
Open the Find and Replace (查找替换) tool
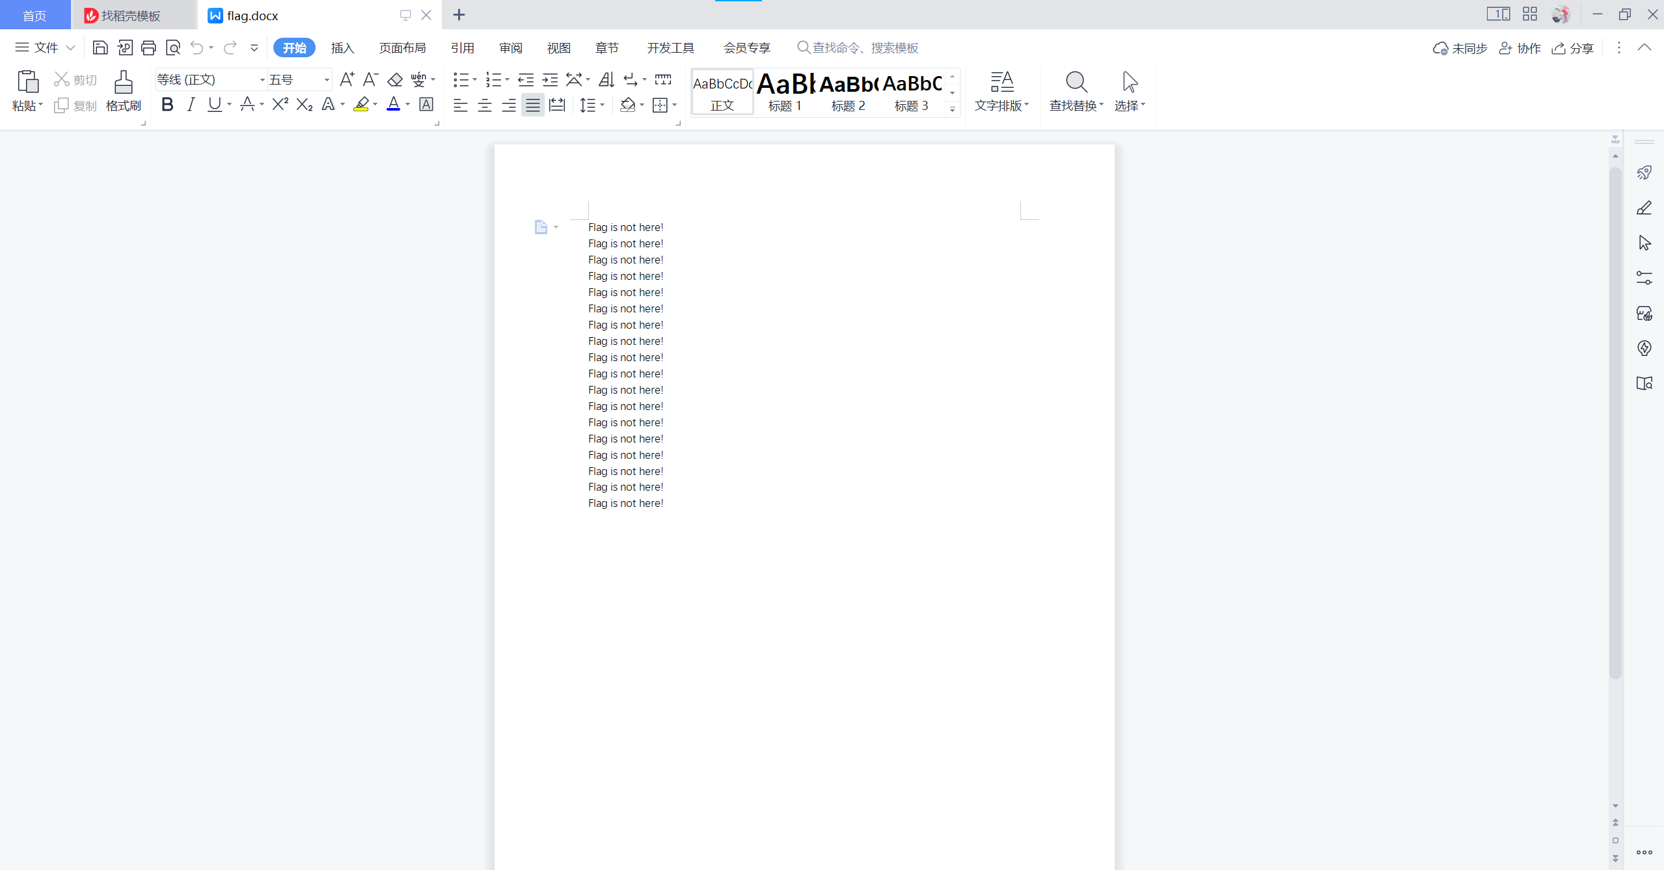[x=1076, y=90]
